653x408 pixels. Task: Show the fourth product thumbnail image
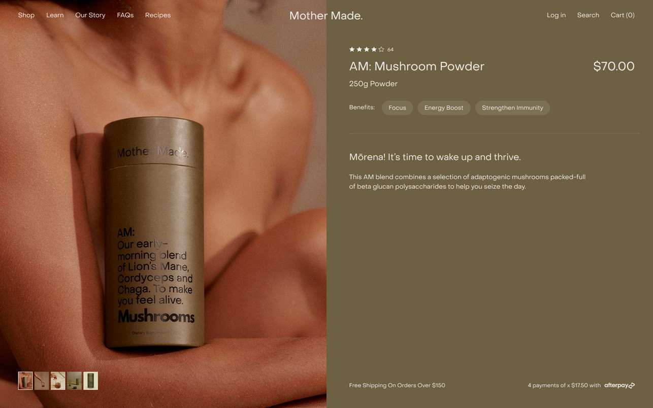pos(74,381)
